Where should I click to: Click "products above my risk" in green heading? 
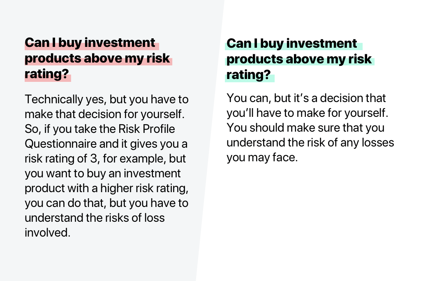299,59
